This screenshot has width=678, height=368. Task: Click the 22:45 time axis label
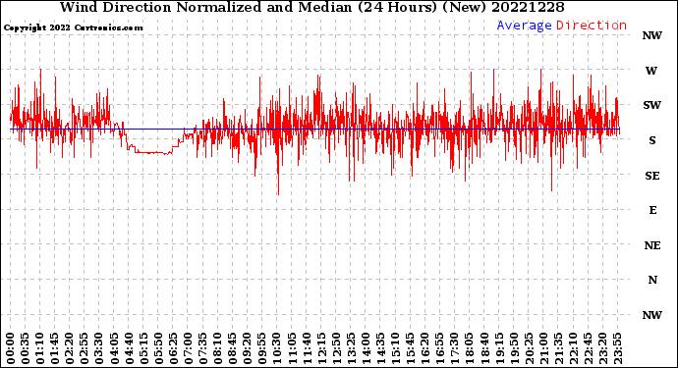pyautogui.click(x=589, y=348)
